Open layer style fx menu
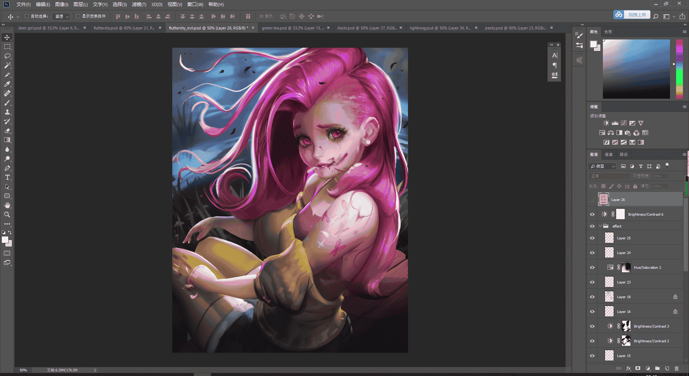Viewport: 689px width, 376px height. 628,368
